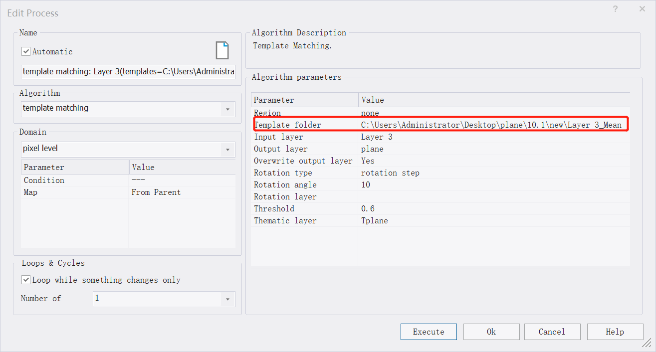Click the resize grip at dialog corner
The image size is (656, 352).
[647, 343]
